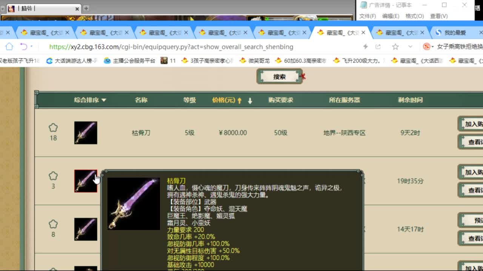View details for the 9天2时 item

[x=471, y=142]
